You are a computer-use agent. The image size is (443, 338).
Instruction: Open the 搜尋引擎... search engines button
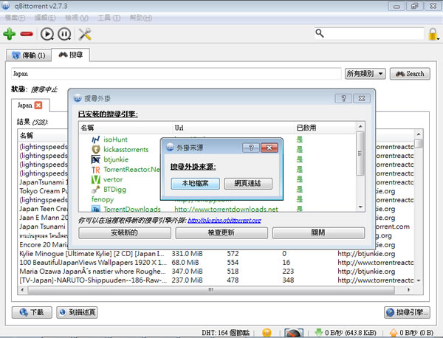pyautogui.click(x=407, y=312)
